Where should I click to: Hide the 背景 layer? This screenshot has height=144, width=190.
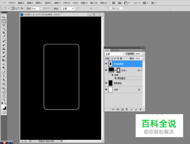(106, 90)
